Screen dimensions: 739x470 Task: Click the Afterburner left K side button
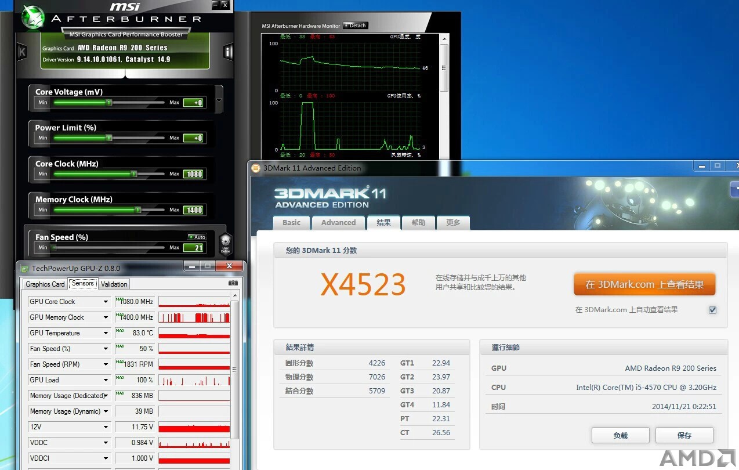pos(22,52)
